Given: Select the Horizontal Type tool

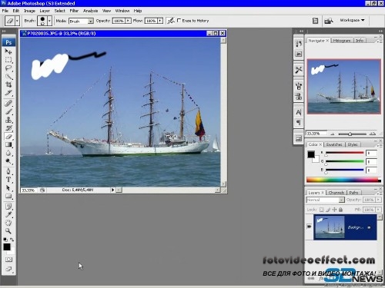Looking at the screenshot, I should click(8, 180).
